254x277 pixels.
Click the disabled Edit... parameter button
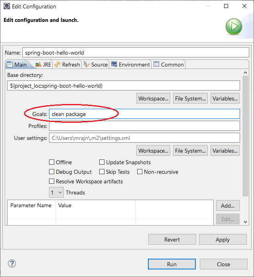point(228,219)
